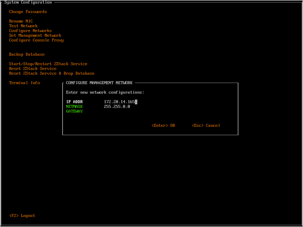Viewport: 303px width, 227px height.
Task: Open Configure Console Proxy
Action: 36,40
